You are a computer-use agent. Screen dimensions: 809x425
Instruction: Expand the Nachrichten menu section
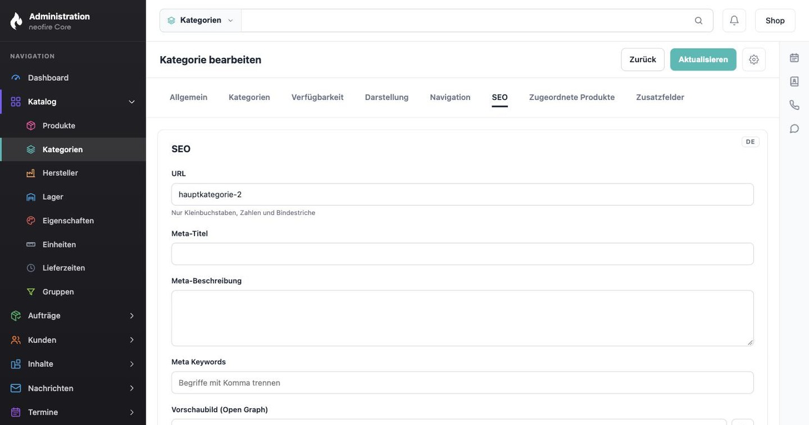click(132, 389)
